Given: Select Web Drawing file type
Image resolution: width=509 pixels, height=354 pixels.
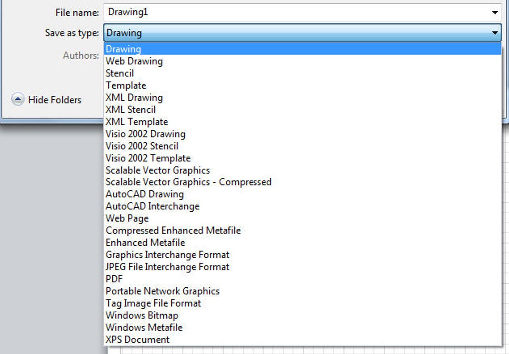Looking at the screenshot, I should (302, 61).
